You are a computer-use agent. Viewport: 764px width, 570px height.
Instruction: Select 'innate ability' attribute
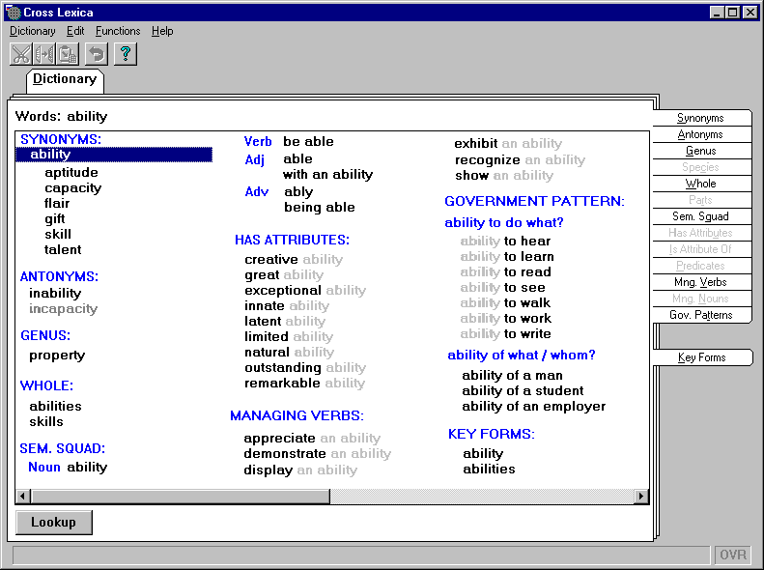(x=287, y=306)
